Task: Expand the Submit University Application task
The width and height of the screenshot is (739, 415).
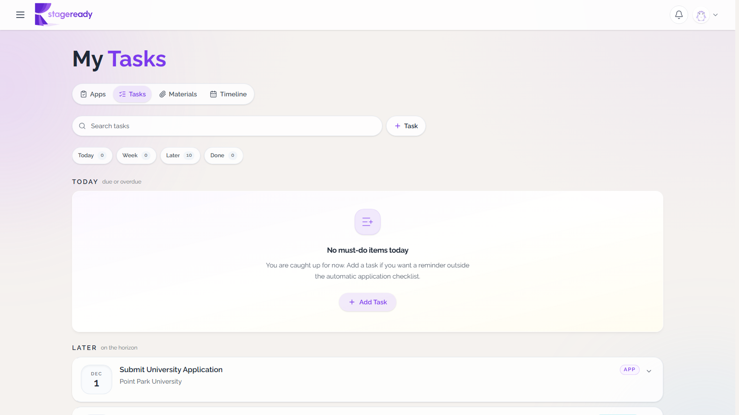Action: (x=649, y=371)
